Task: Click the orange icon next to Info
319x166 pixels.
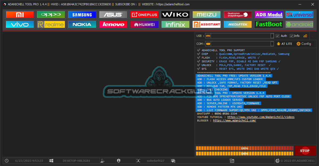Action: (x=305, y=36)
